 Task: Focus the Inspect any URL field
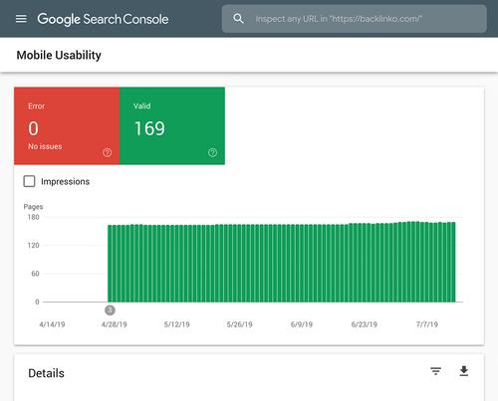(355, 19)
